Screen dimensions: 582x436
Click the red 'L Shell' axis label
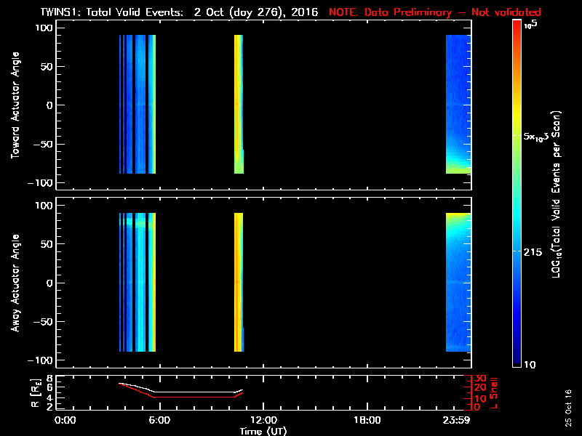coord(496,392)
